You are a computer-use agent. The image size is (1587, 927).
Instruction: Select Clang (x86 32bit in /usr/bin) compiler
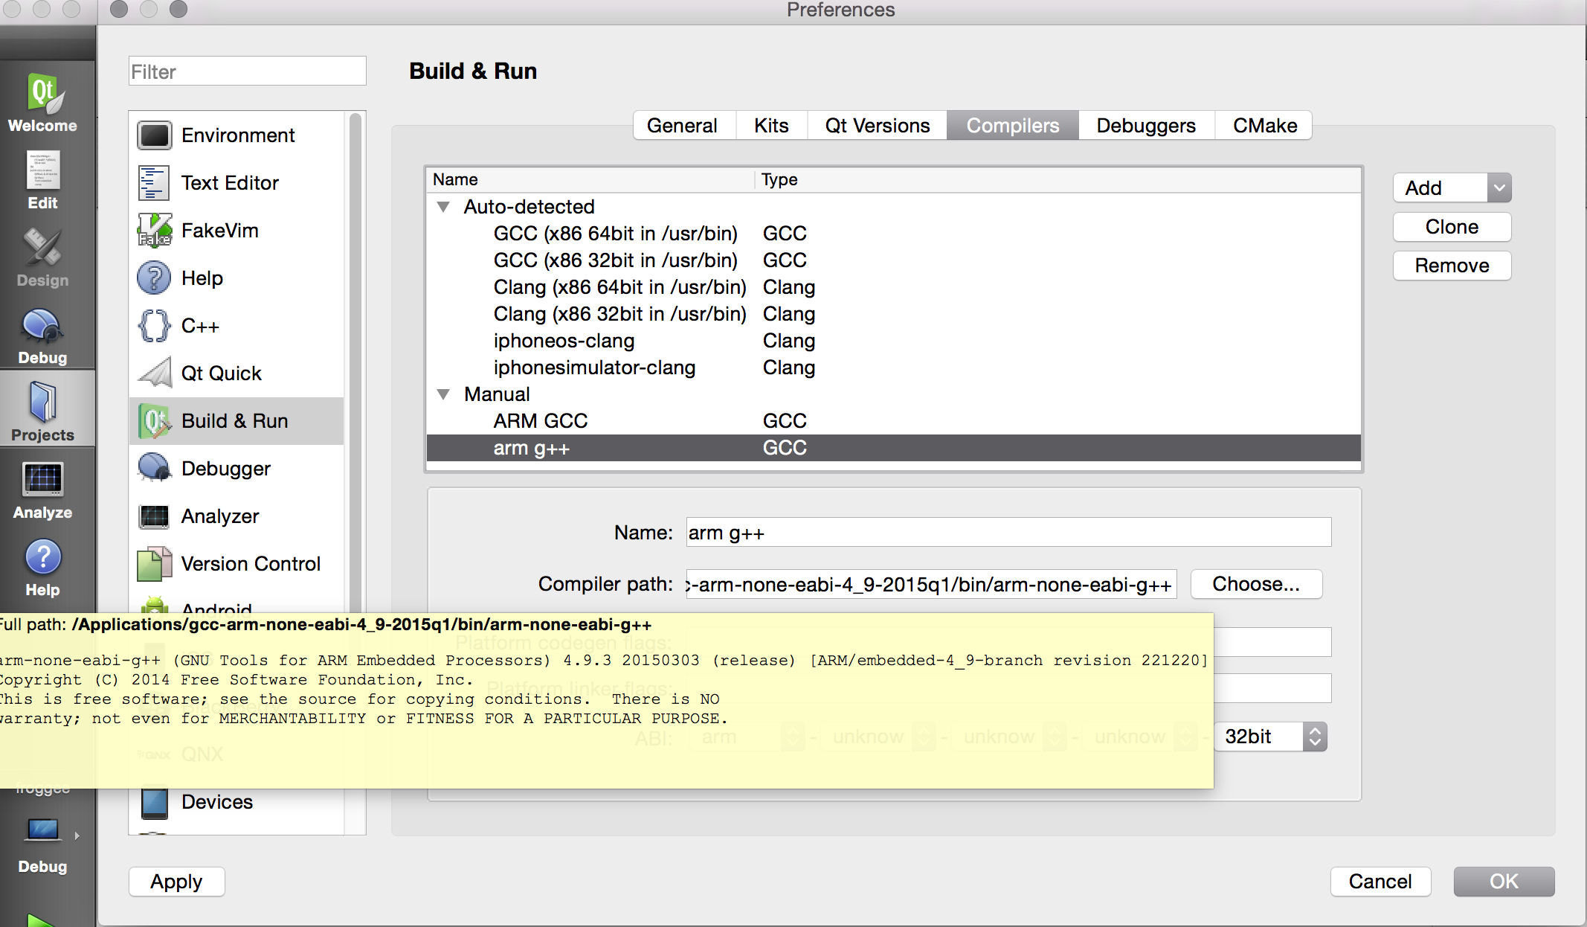click(x=894, y=314)
